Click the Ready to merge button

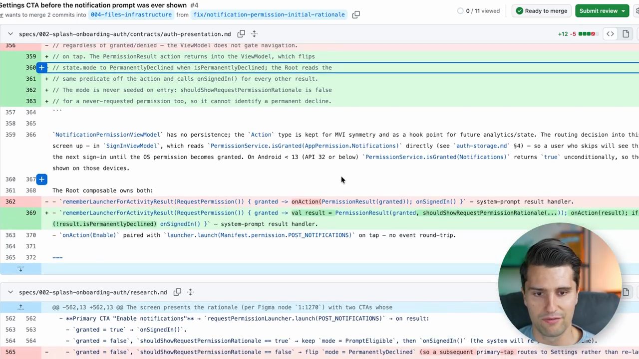click(541, 11)
